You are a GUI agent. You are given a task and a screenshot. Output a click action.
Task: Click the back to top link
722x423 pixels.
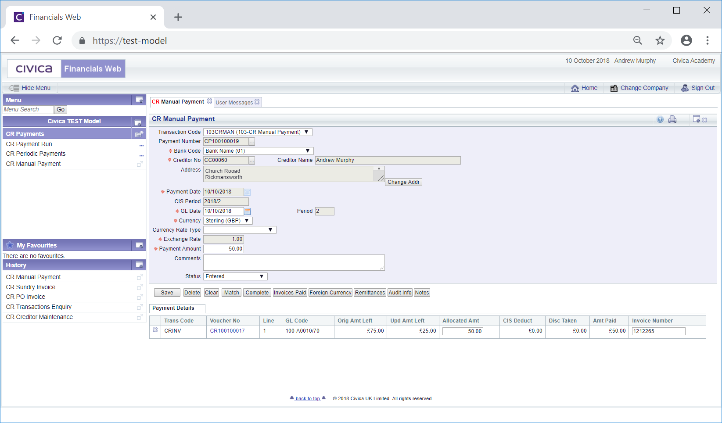click(308, 398)
